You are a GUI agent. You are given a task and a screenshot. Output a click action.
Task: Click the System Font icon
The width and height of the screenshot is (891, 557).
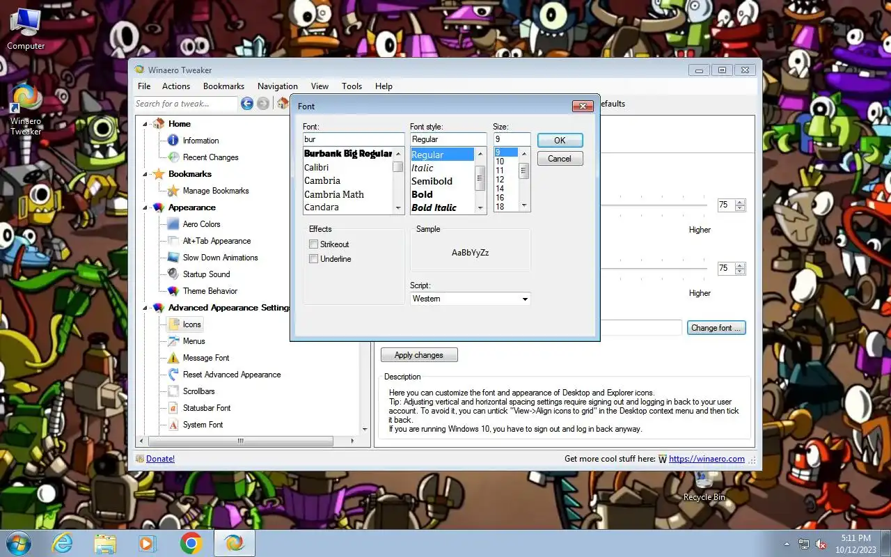173,425
